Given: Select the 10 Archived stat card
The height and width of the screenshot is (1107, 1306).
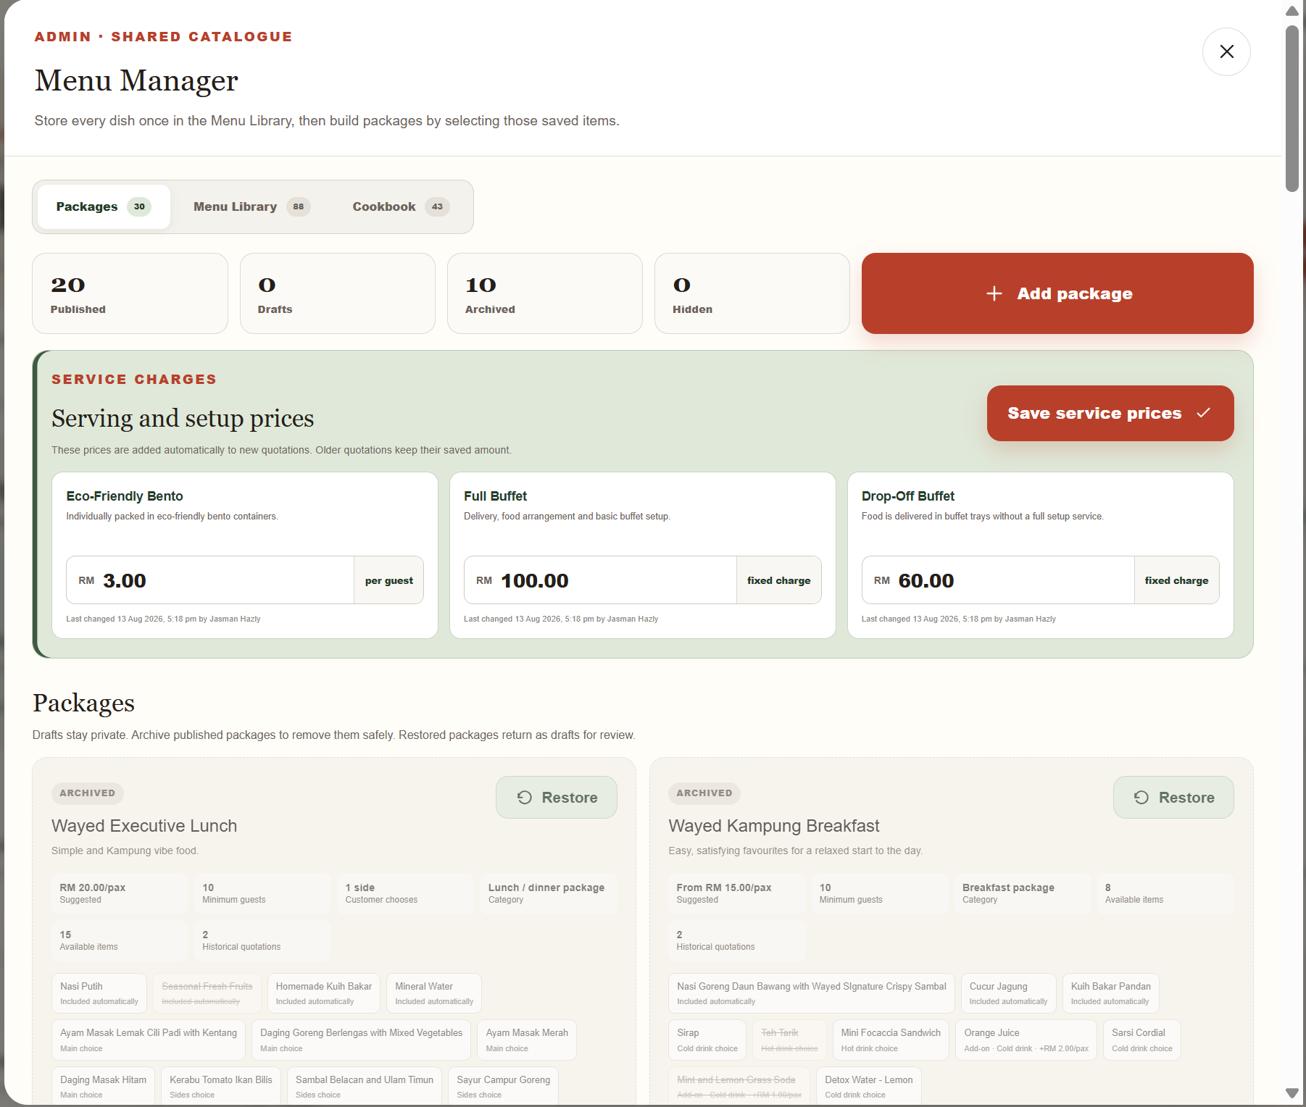Looking at the screenshot, I should (x=545, y=293).
